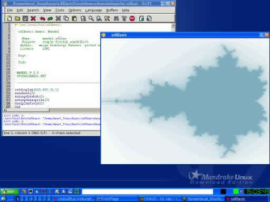Open the Options menu
Screen dimensions: 270x202
(75, 11)
